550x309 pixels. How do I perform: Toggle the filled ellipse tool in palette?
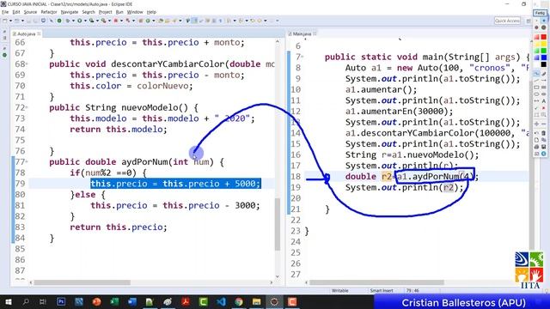pyautogui.click(x=544, y=94)
